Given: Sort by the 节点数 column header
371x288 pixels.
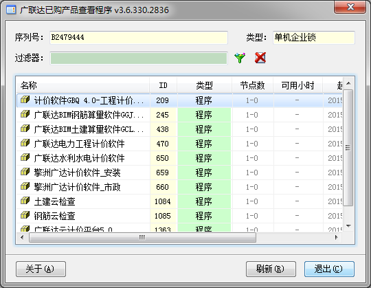Looking at the screenshot, I should (252, 85).
